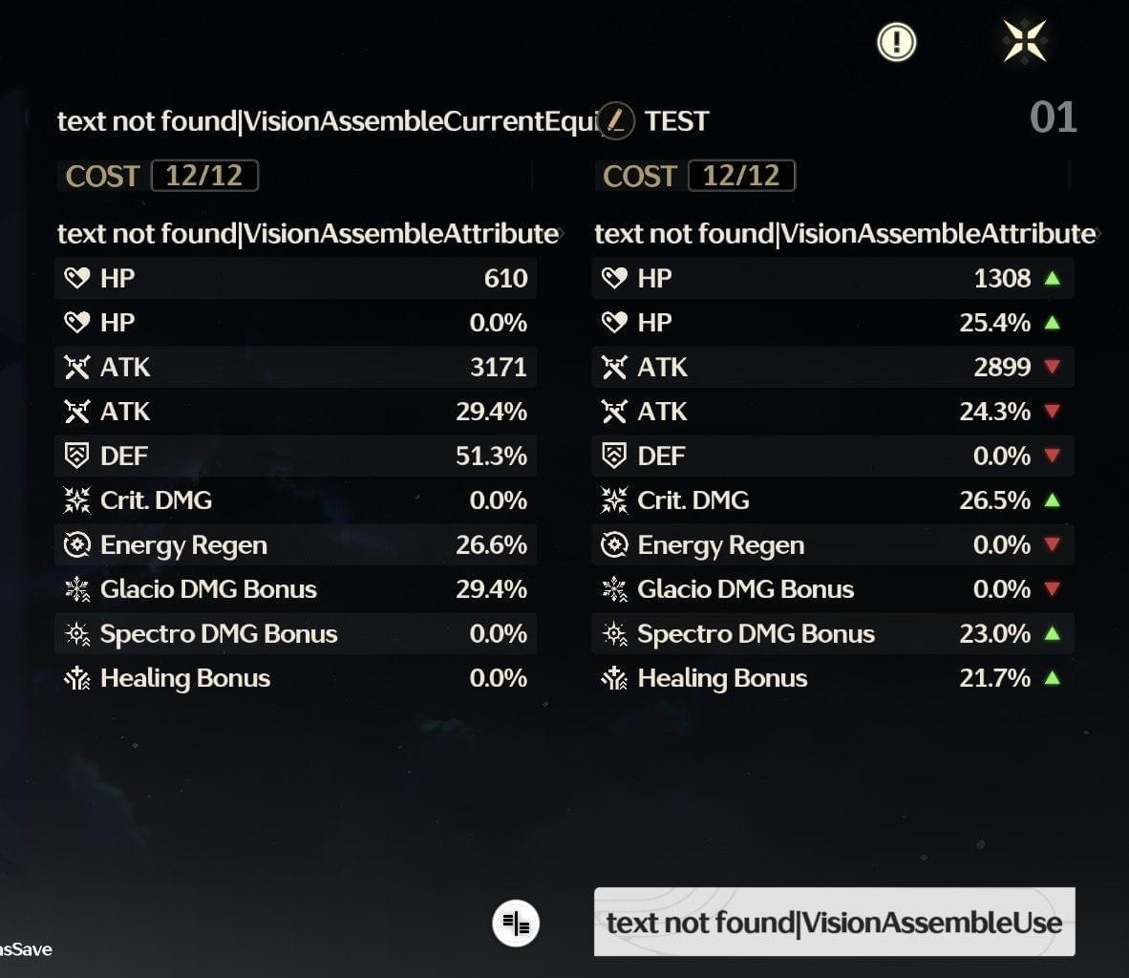Click Energy Regen icon in 26.6% row

[x=77, y=545]
